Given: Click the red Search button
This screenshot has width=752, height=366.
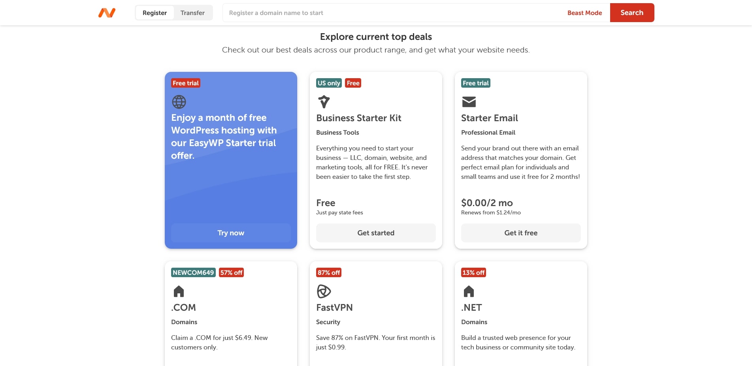Looking at the screenshot, I should [x=632, y=12].
